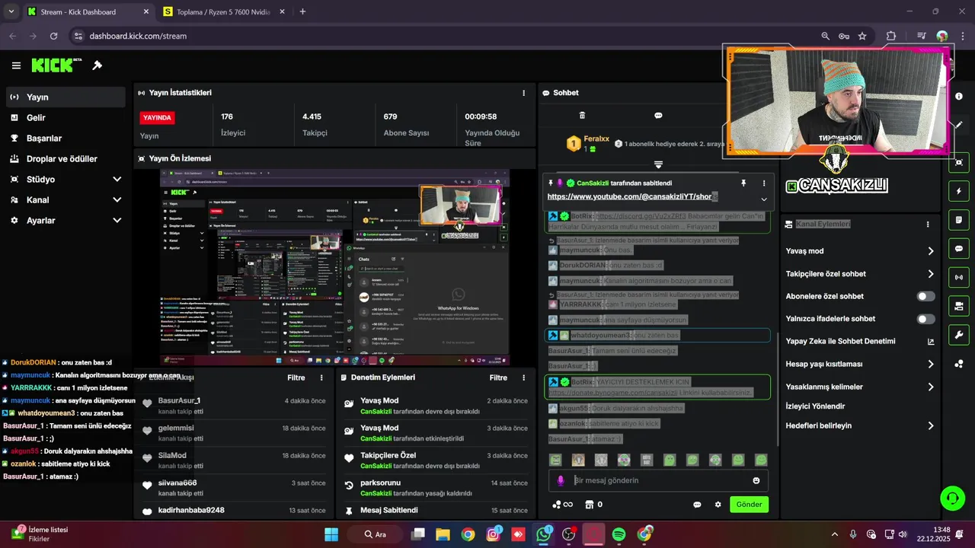Viewport: 975px width, 548px height.
Task: Open Filtre in the activity feed panel
Action: coord(296,378)
